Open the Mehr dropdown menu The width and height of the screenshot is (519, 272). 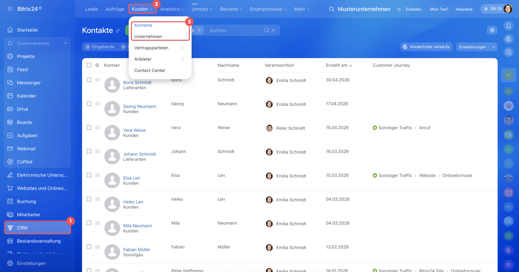coord(302,9)
